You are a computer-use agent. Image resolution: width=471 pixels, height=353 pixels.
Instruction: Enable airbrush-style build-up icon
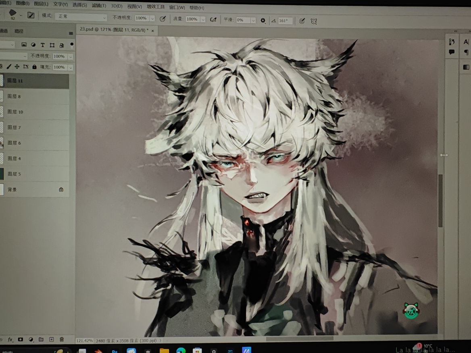coord(213,19)
